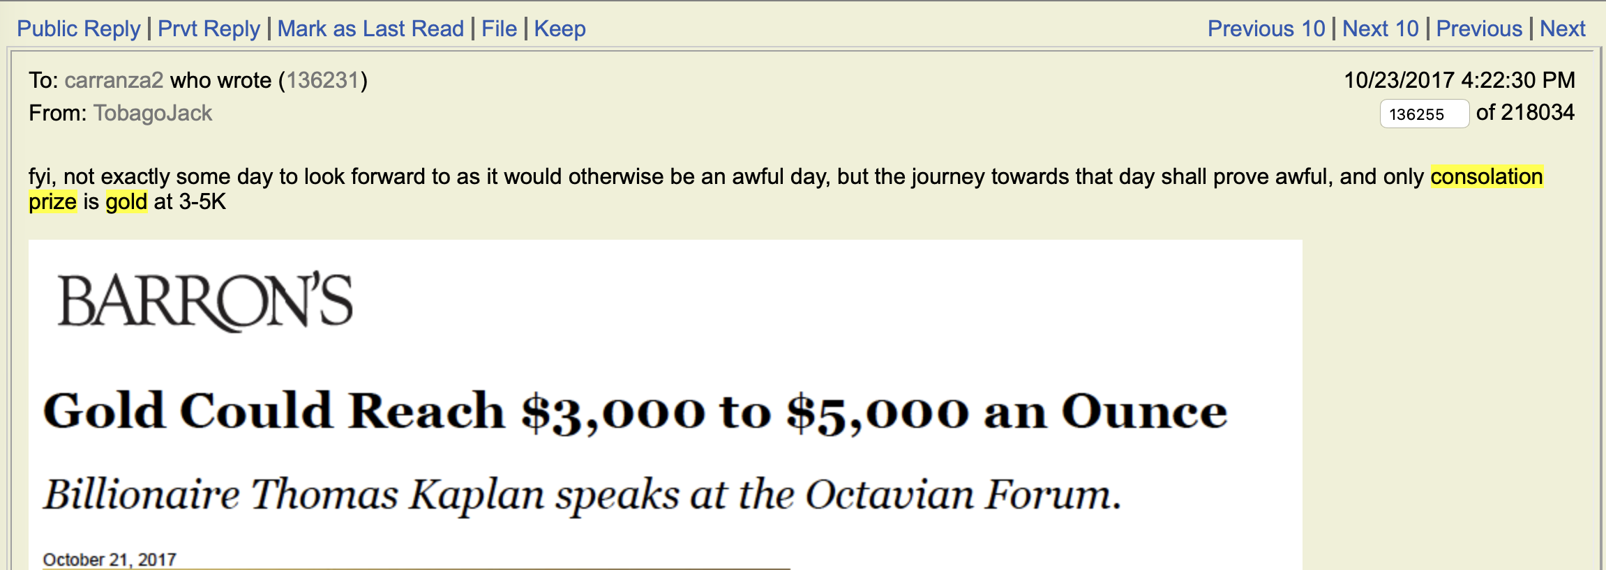The height and width of the screenshot is (570, 1606).
Task: Open the Previous message link
Action: click(x=1478, y=29)
